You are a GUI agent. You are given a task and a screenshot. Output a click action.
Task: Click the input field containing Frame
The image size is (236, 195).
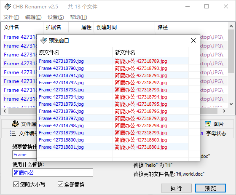click(24, 155)
